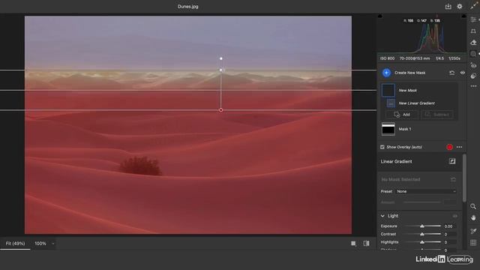
Task: Open Camera Raw preferences gear icon
Action: point(460,6)
